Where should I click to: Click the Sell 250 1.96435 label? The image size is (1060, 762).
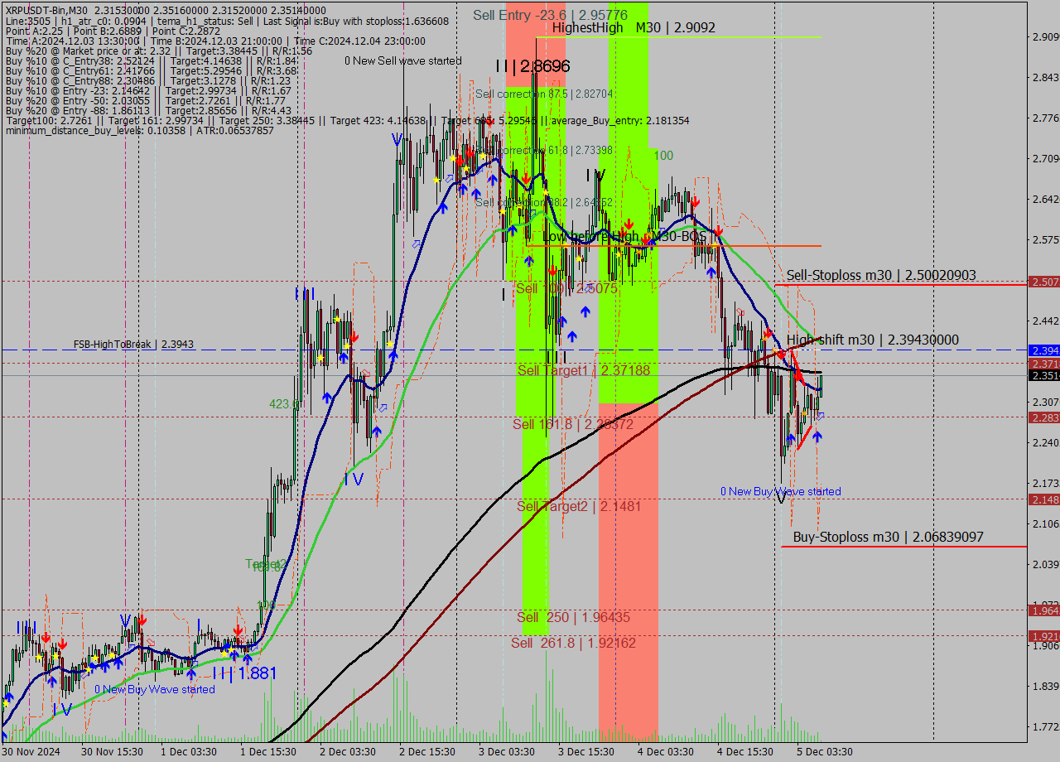point(573,618)
